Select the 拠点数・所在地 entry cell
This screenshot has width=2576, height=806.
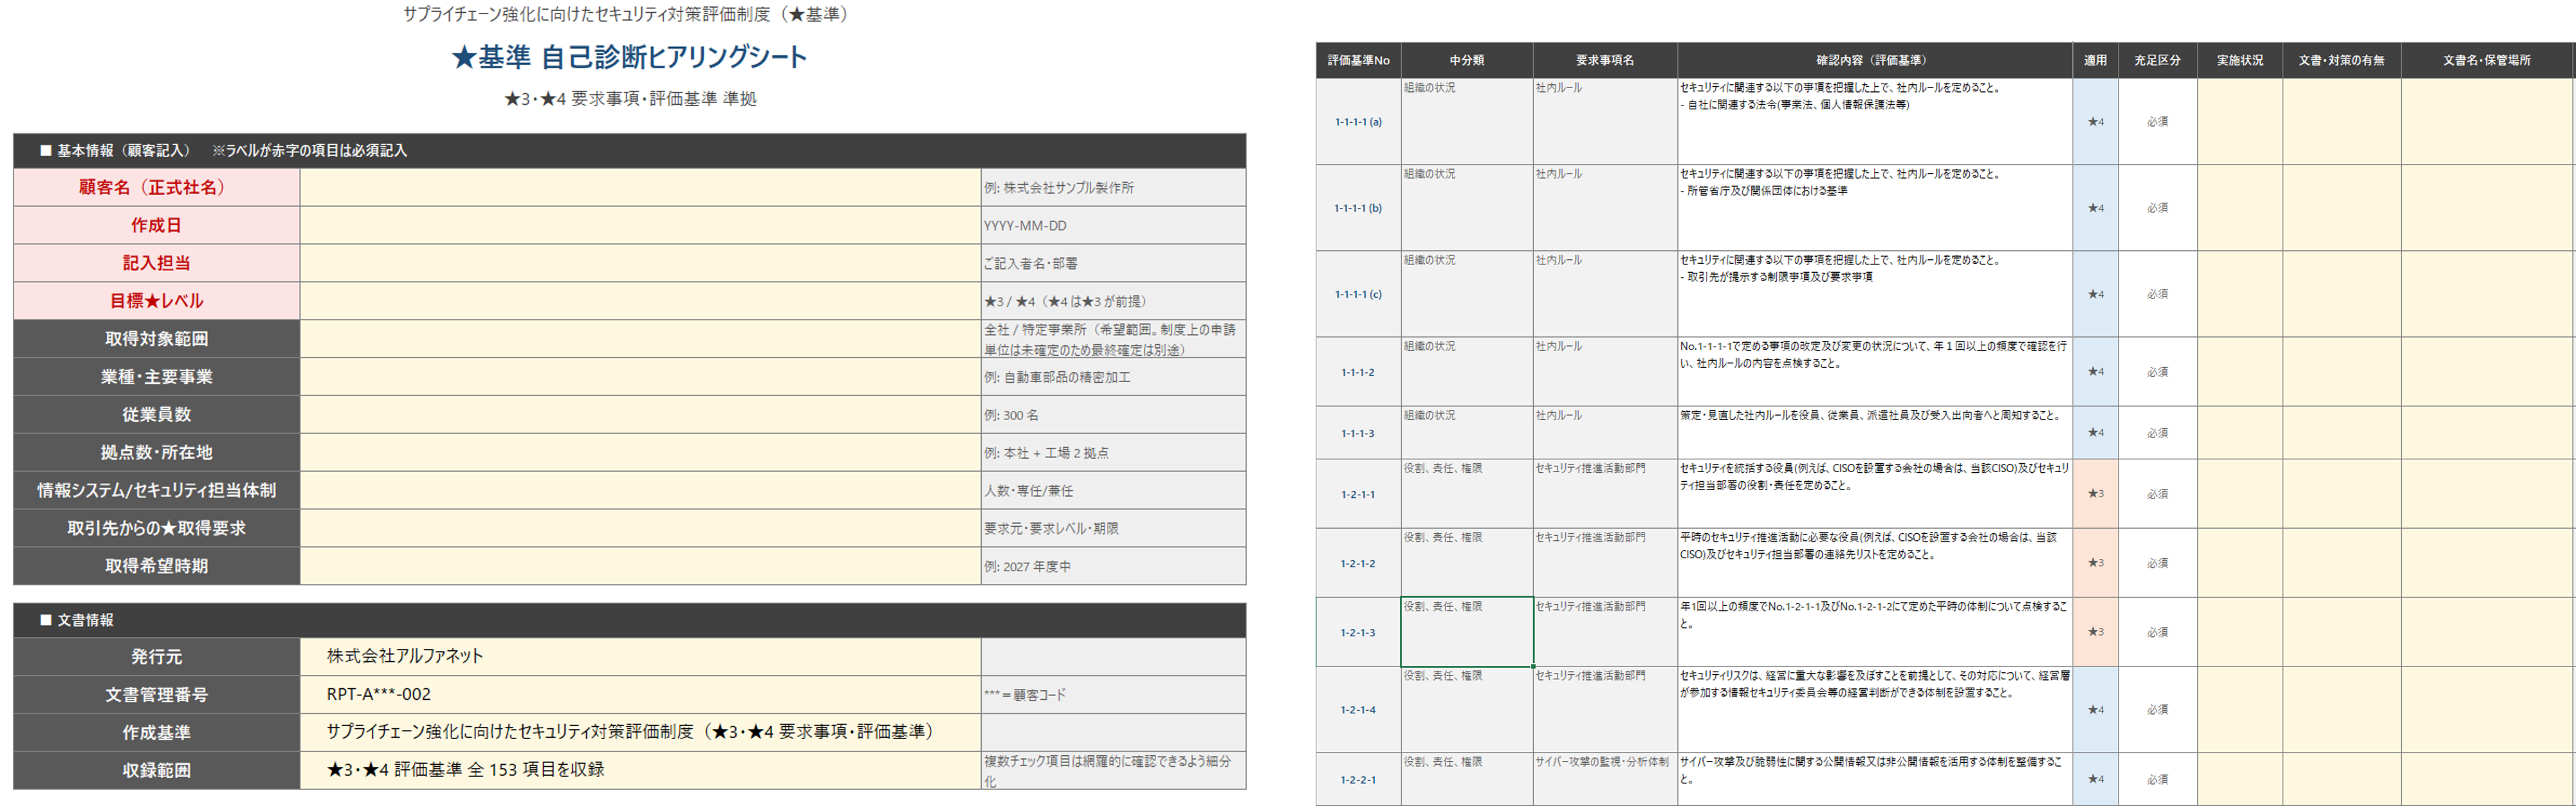coord(640,452)
